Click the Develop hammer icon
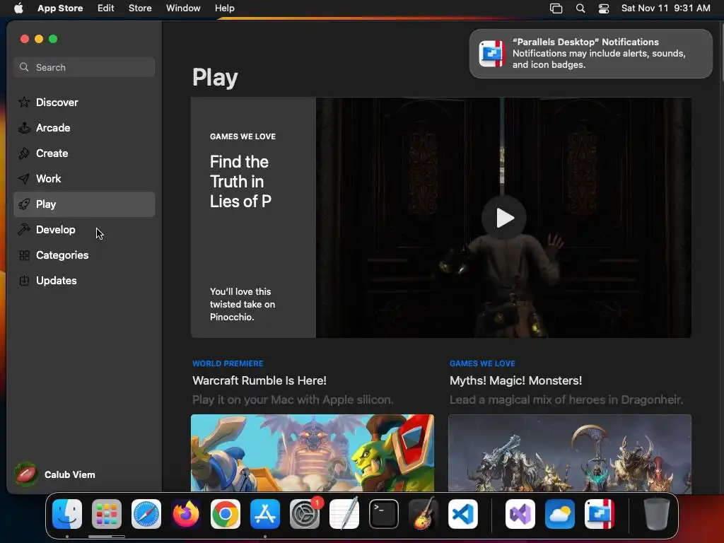The image size is (724, 543). click(x=24, y=230)
